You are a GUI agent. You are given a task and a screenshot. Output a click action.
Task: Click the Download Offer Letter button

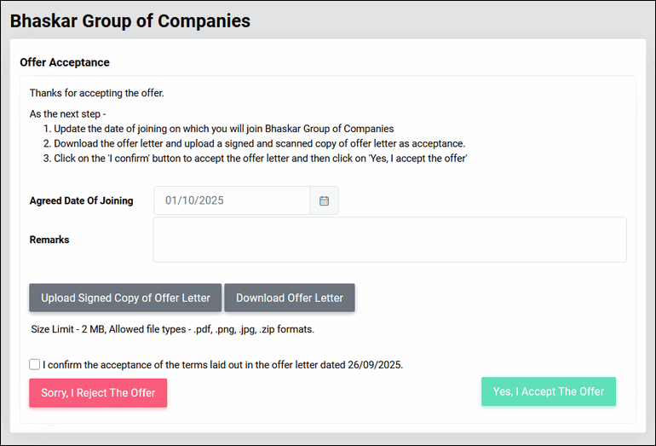click(x=290, y=298)
